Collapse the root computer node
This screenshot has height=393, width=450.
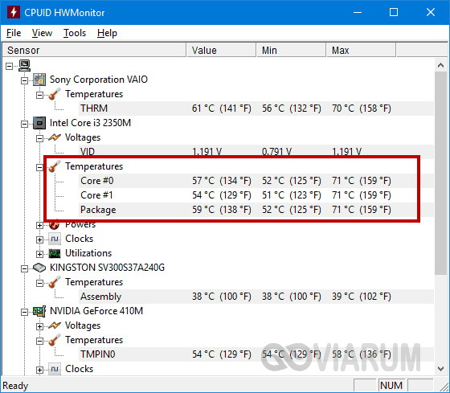click(9, 67)
